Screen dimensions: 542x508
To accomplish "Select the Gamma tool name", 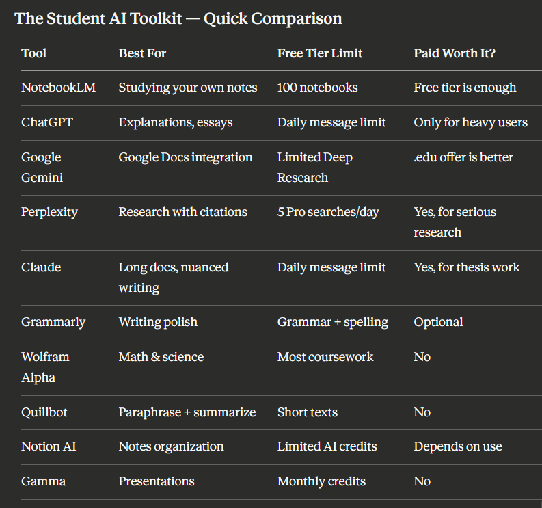I will coord(44,481).
